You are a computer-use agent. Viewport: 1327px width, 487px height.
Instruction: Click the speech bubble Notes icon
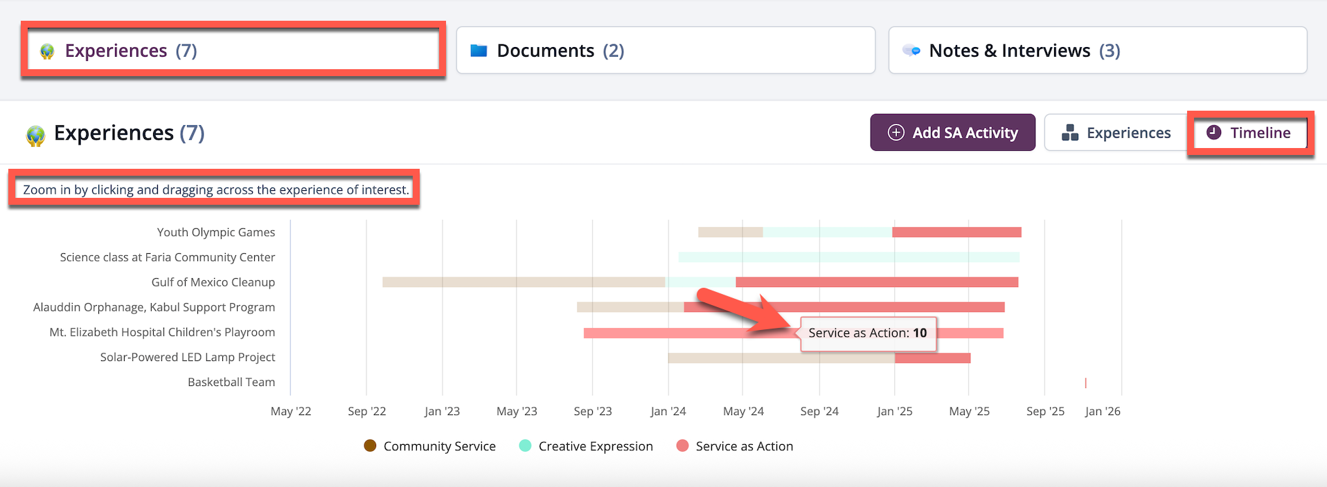[x=911, y=50]
